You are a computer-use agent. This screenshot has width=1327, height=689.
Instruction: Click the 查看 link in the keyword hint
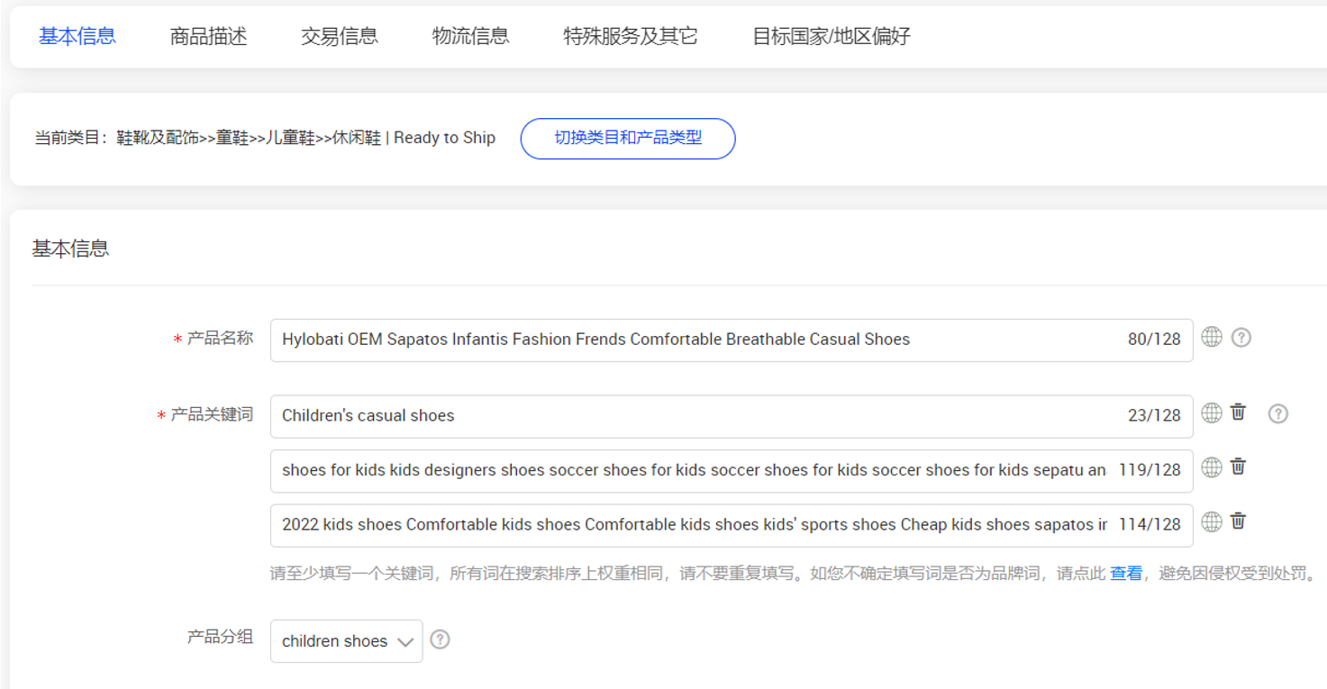click(1125, 574)
